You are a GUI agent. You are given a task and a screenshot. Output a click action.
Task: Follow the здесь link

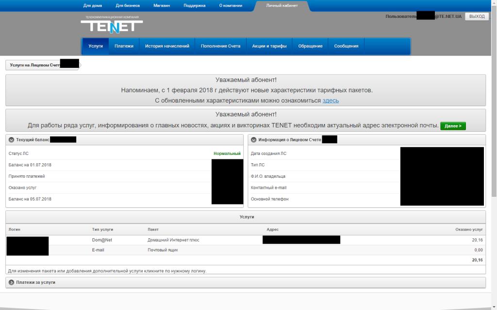click(x=331, y=101)
